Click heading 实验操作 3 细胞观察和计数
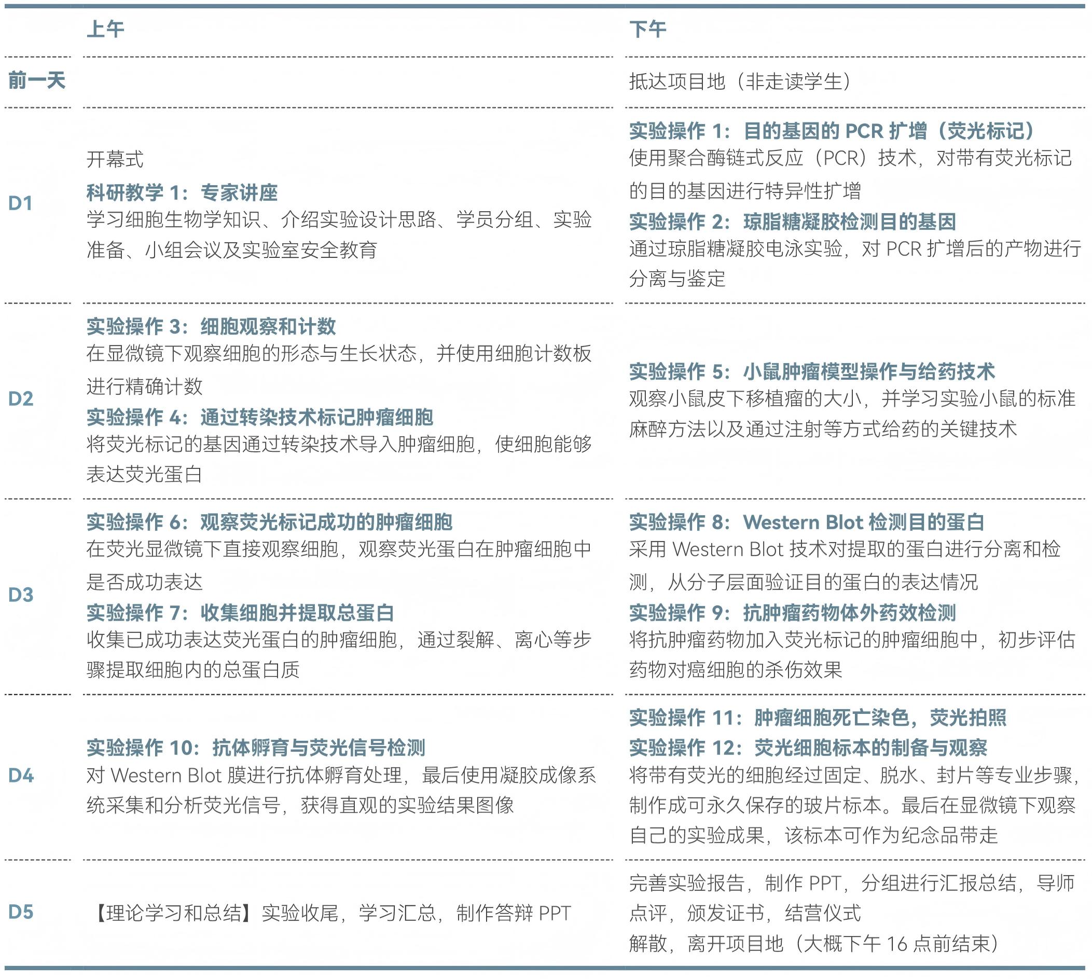 click(x=211, y=326)
